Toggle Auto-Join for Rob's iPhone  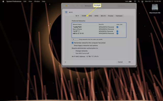pyautogui.click(x=117, y=29)
